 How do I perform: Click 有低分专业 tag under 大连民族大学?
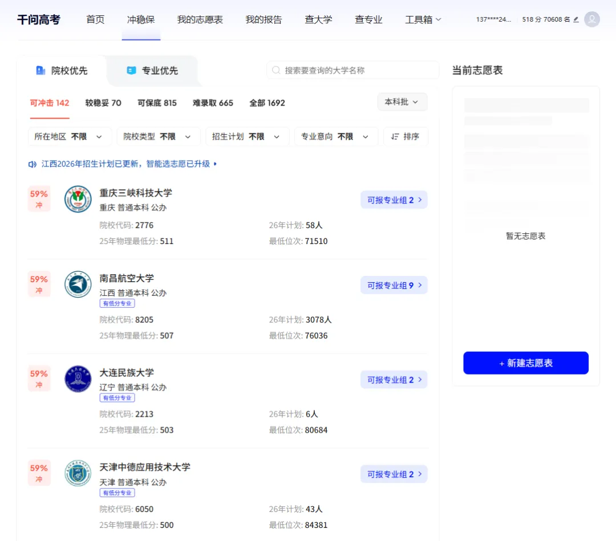117,398
